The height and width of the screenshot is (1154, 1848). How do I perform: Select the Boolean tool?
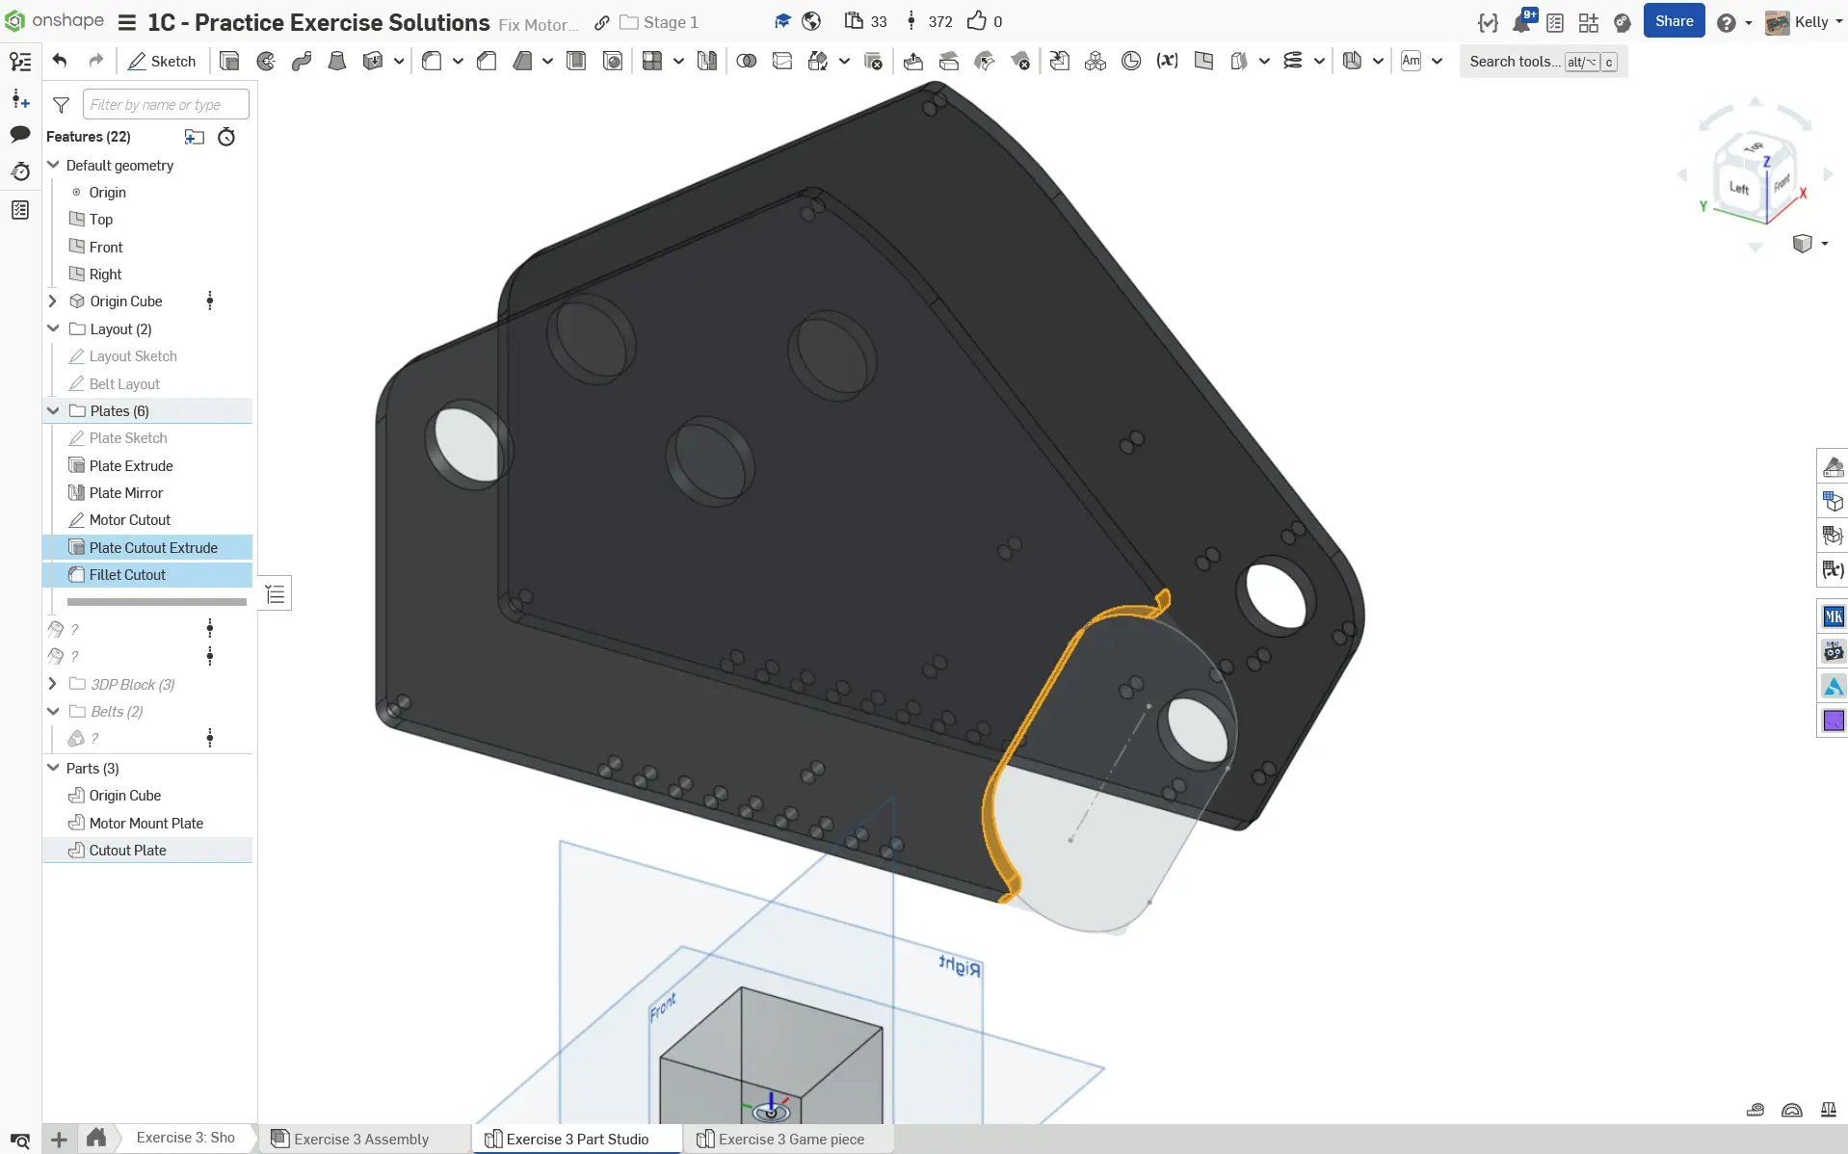coord(747,62)
